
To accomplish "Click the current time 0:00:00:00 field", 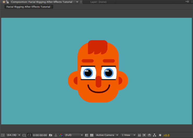I will click(x=40, y=135).
